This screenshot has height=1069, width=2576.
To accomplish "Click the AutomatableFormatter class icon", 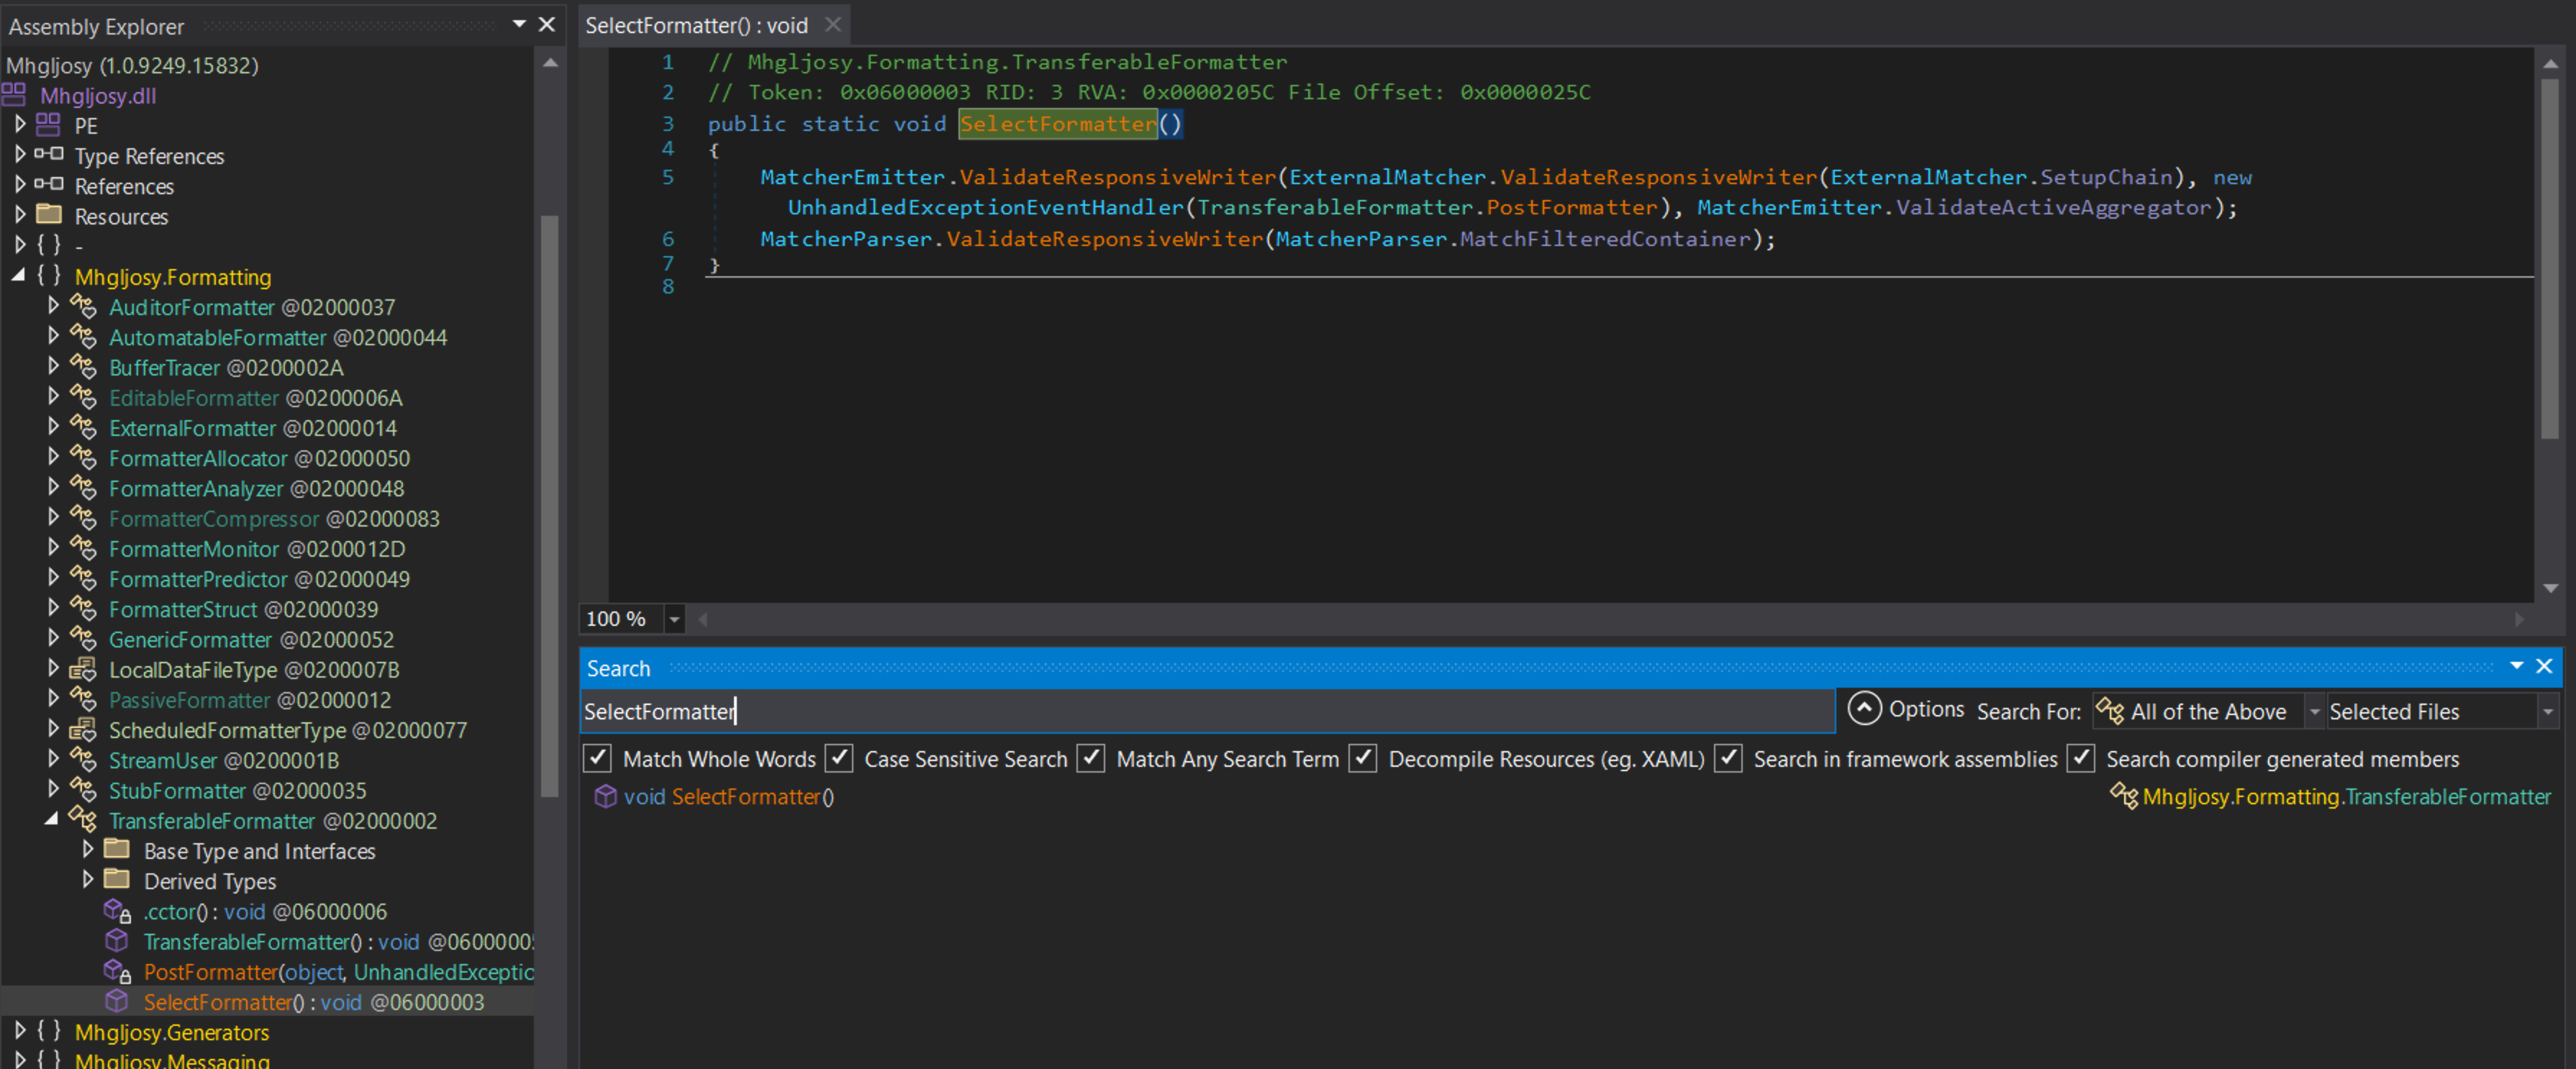I will click(83, 337).
